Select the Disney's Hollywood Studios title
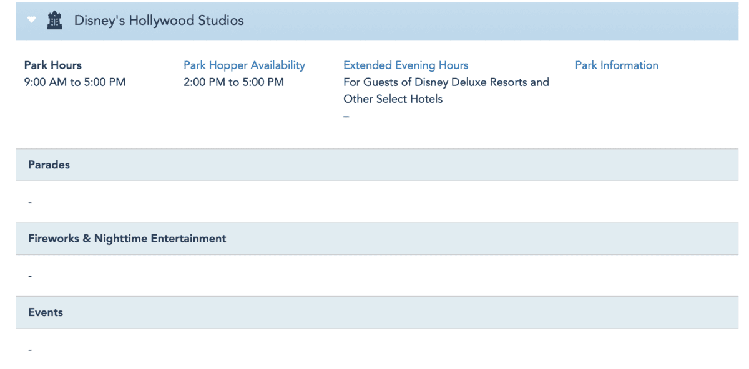This screenshot has width=749, height=369. 159,21
